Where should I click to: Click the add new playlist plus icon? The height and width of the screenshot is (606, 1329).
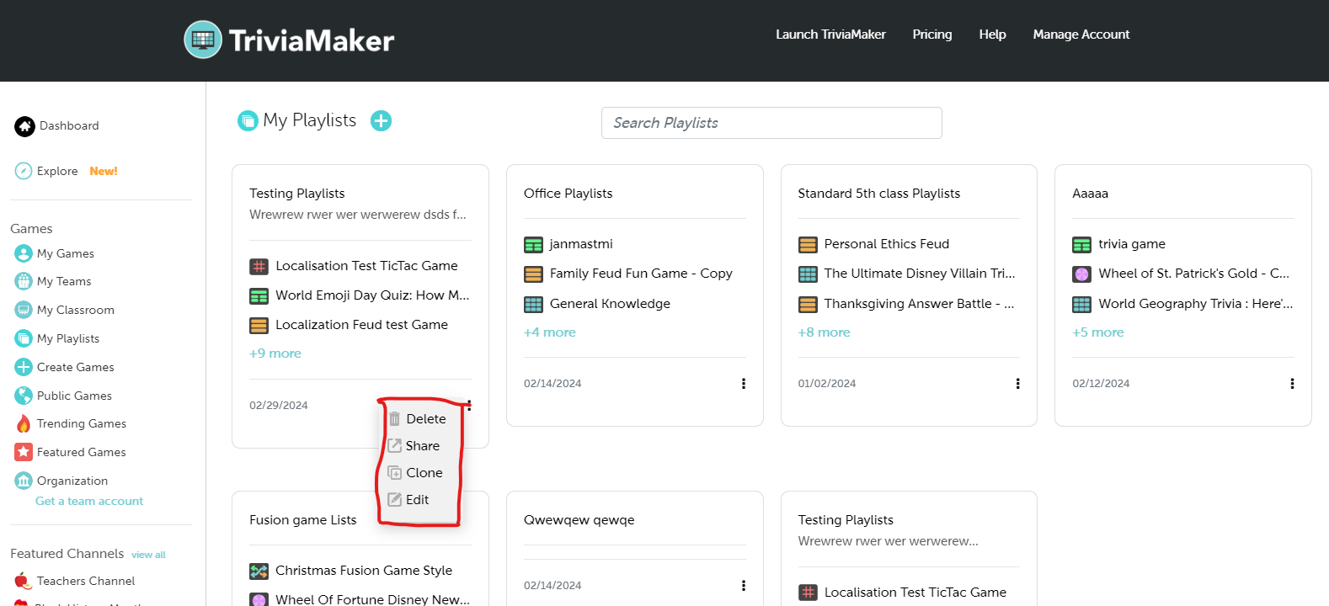tap(382, 121)
